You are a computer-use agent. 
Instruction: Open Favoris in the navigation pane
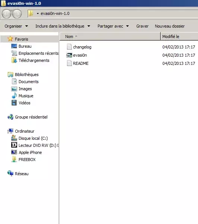point(22,39)
